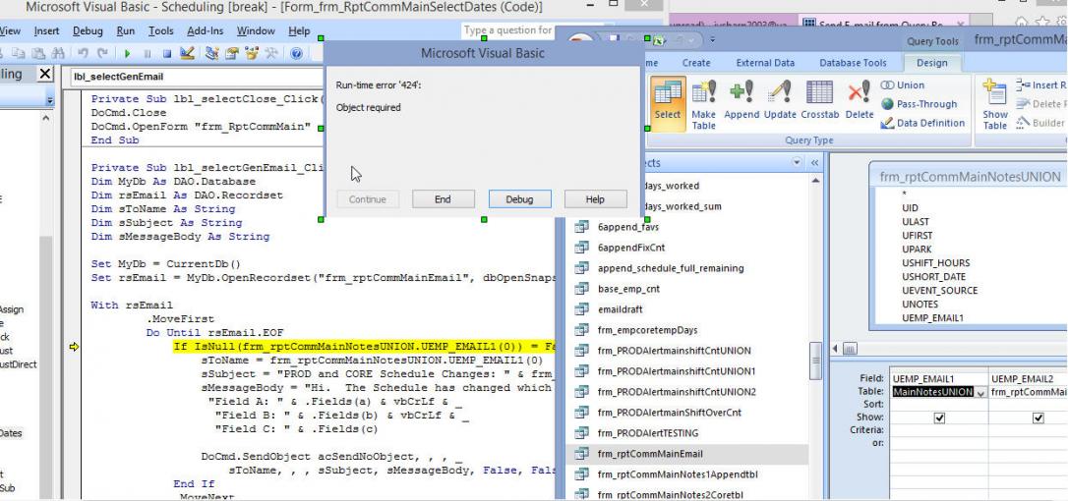Click the Undo arrow in VBA toolbar

83,53
